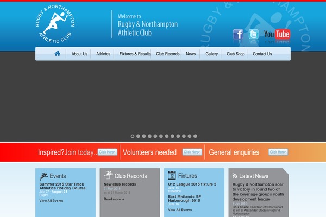Screen dimensions: 326x217
Task: Go to the Home page via house icon
Action: point(58,54)
